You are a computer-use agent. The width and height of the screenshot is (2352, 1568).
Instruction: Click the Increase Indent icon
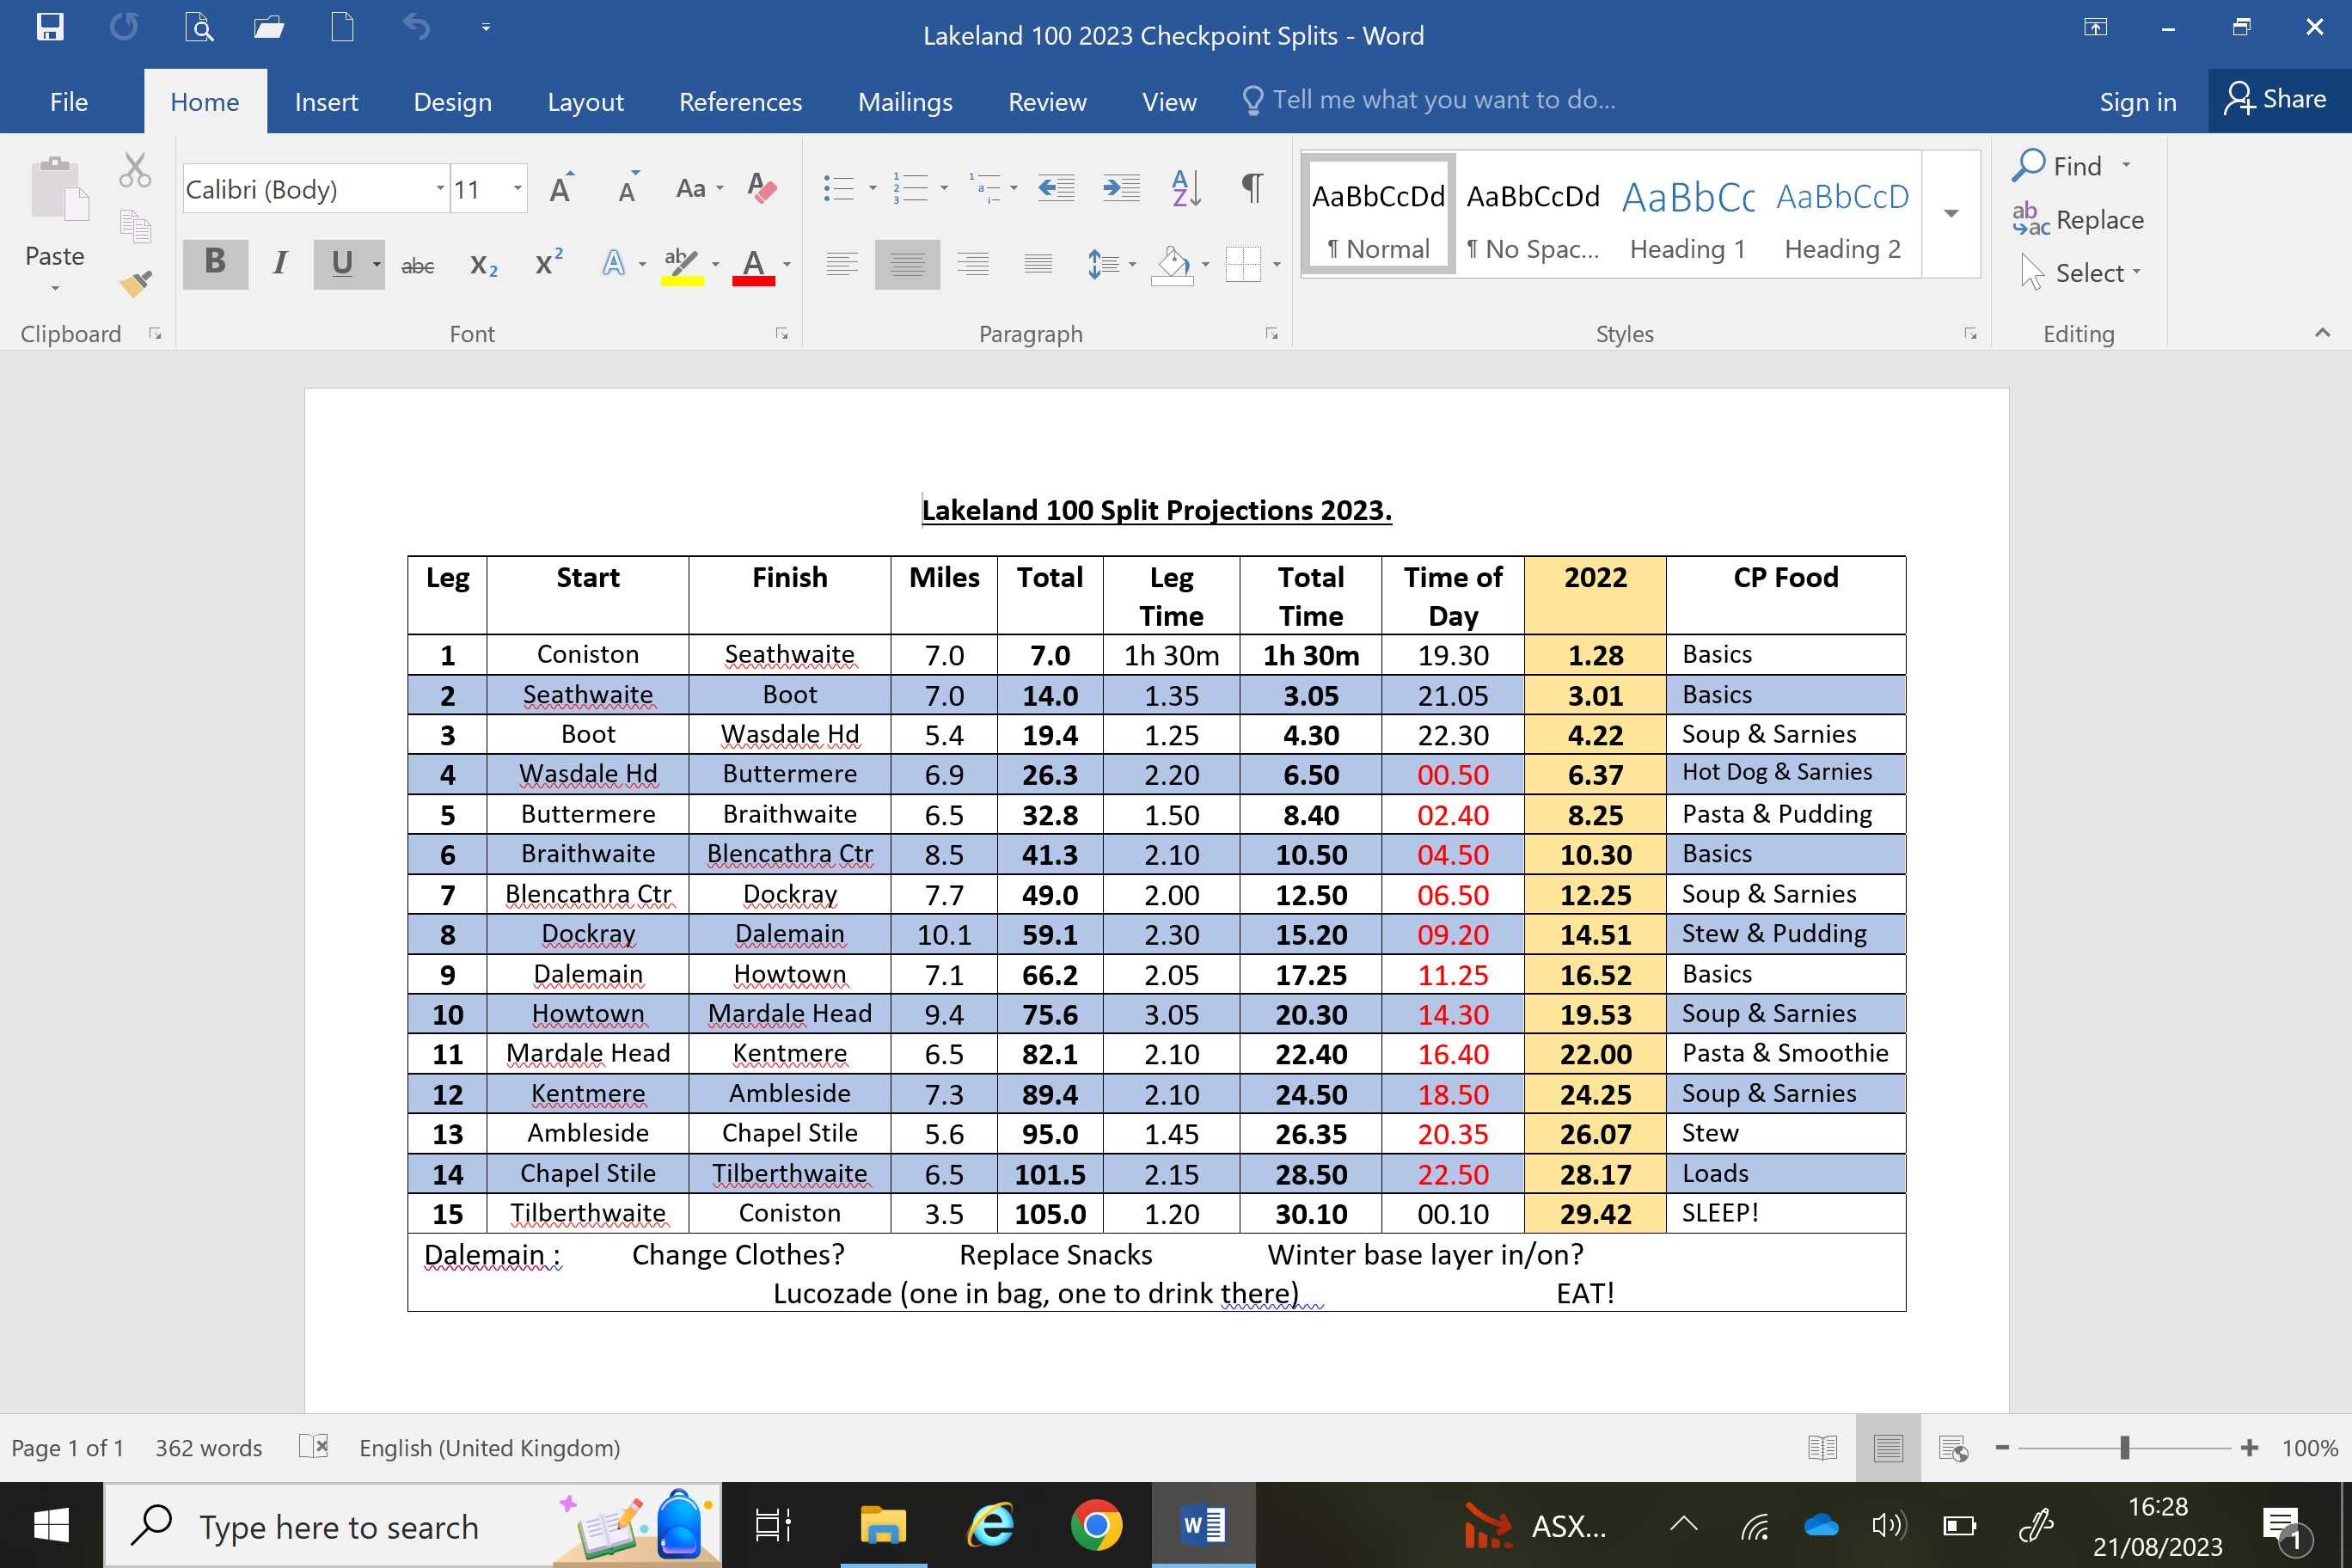tap(1121, 188)
